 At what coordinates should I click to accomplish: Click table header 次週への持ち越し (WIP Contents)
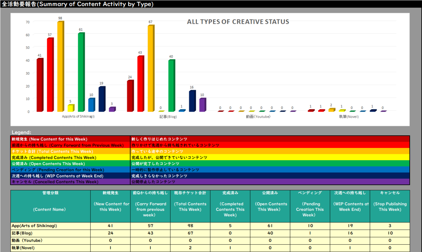point(350,206)
